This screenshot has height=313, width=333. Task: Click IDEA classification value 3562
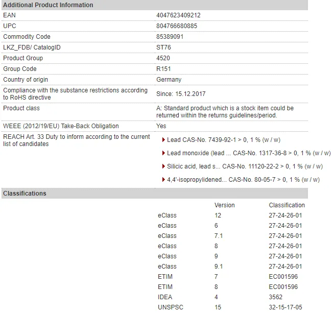pyautogui.click(x=276, y=297)
